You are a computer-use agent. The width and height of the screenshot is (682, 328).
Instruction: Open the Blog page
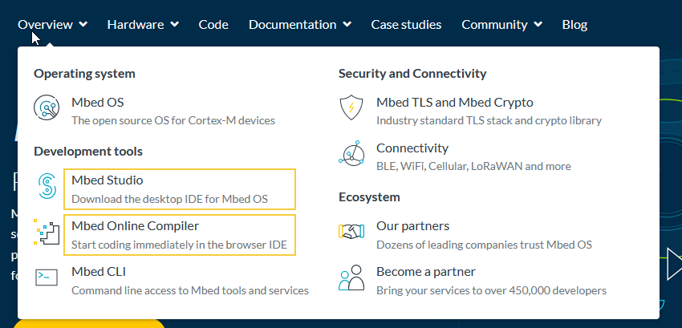click(x=574, y=24)
